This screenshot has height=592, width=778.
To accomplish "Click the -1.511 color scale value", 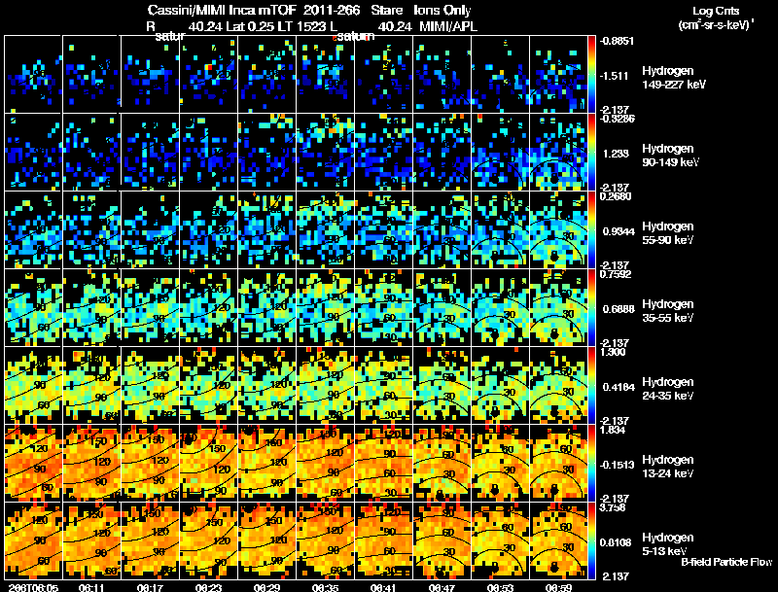I will coord(615,76).
